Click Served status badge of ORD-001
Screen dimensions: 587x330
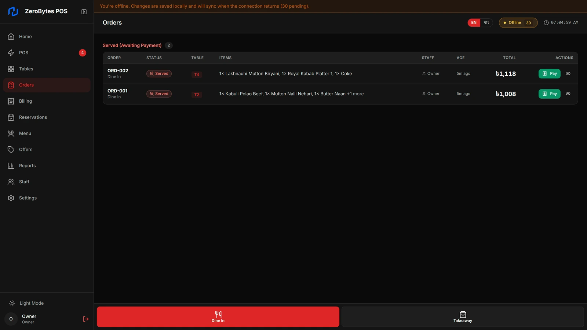click(x=159, y=94)
